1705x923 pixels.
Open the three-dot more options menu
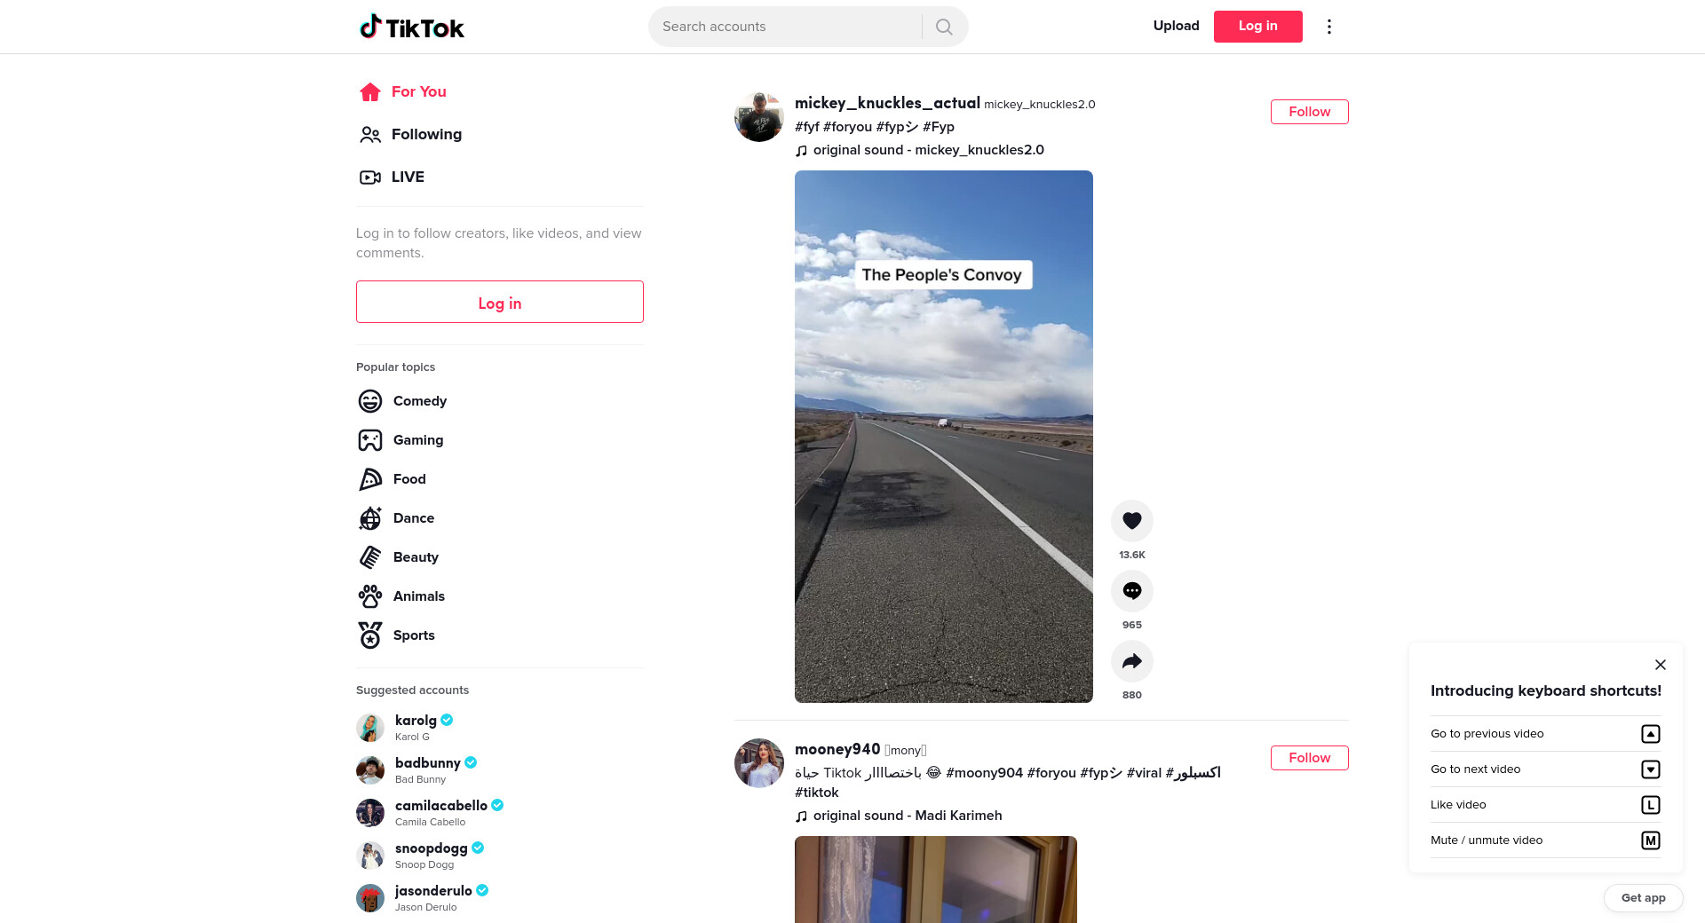1328,27
